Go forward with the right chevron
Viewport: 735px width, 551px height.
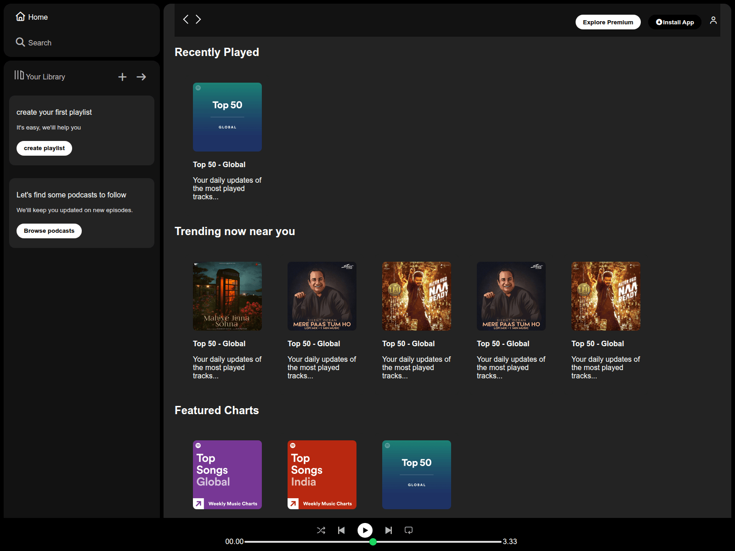[198, 19]
